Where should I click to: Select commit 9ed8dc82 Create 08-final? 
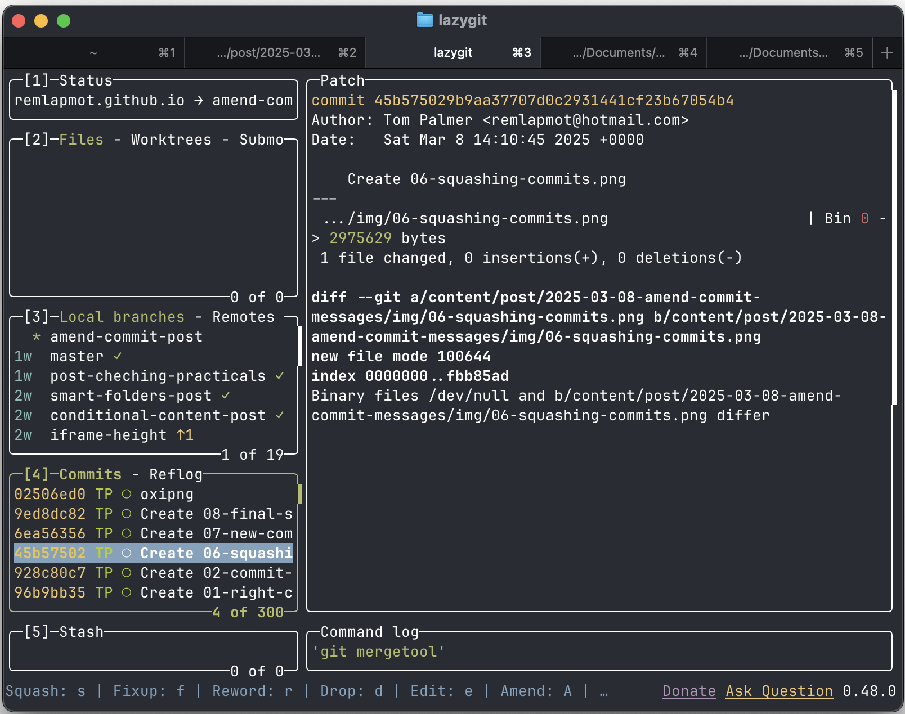pos(154,514)
